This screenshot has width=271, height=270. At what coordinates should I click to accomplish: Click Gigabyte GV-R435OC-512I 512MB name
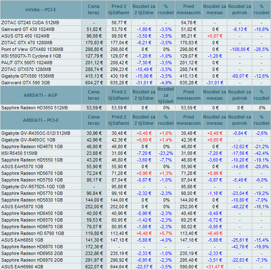36,133
